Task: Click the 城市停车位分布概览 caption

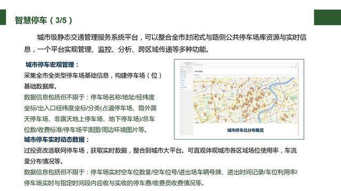Action: tap(246, 130)
